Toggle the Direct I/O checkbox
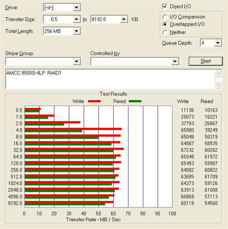 pos(165,6)
